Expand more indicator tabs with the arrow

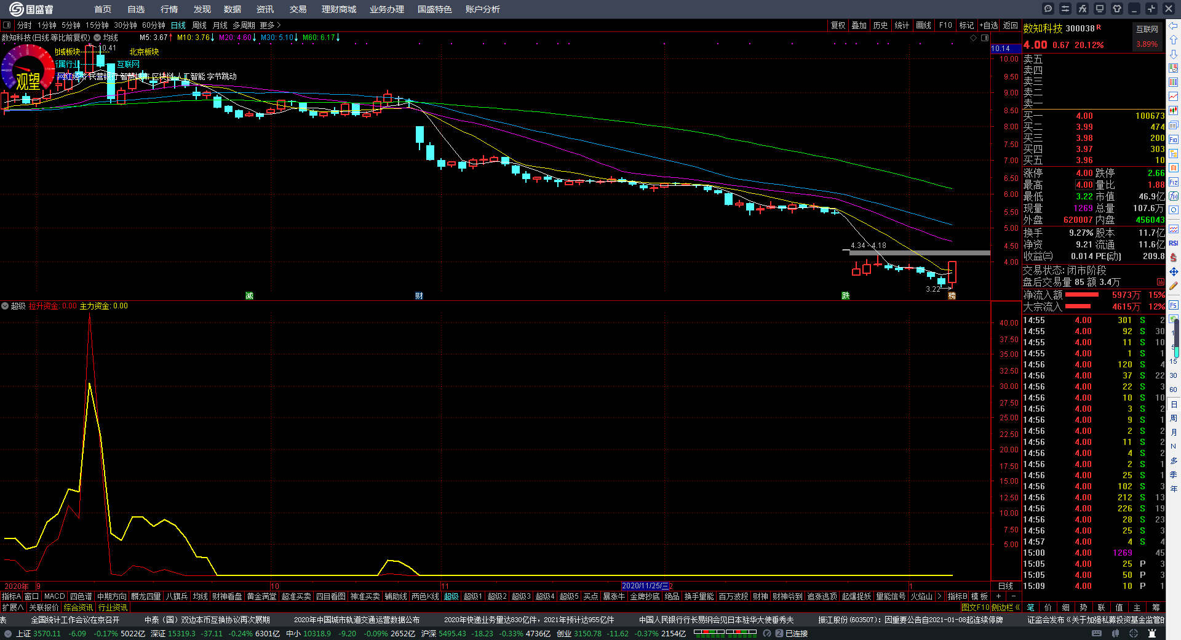(x=939, y=596)
